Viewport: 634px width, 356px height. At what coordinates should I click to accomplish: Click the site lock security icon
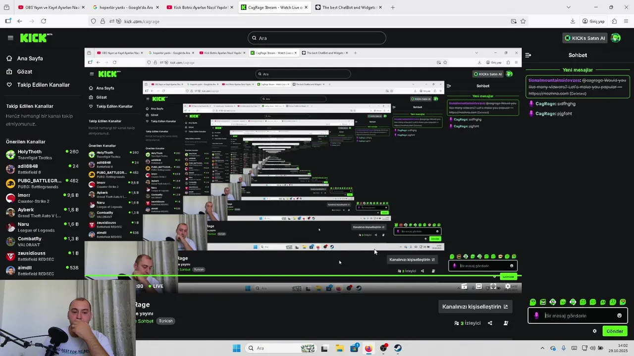(103, 21)
